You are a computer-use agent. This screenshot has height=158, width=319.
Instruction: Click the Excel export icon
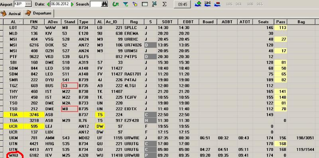click(x=154, y=4)
